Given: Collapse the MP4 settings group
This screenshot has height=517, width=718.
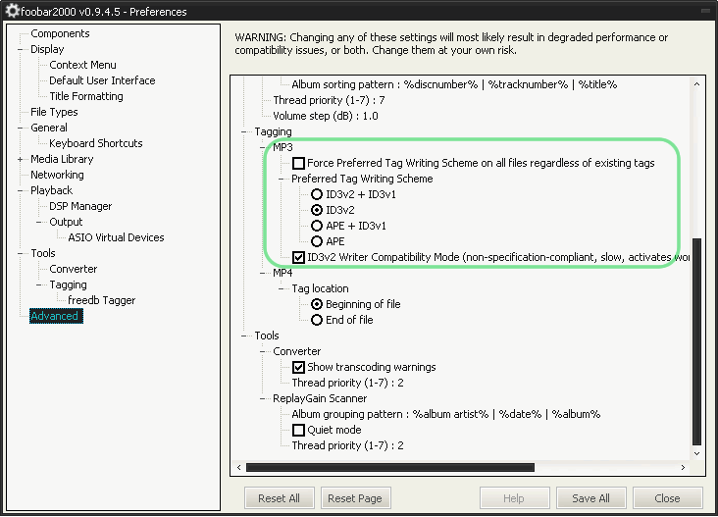Looking at the screenshot, I should tap(262, 273).
